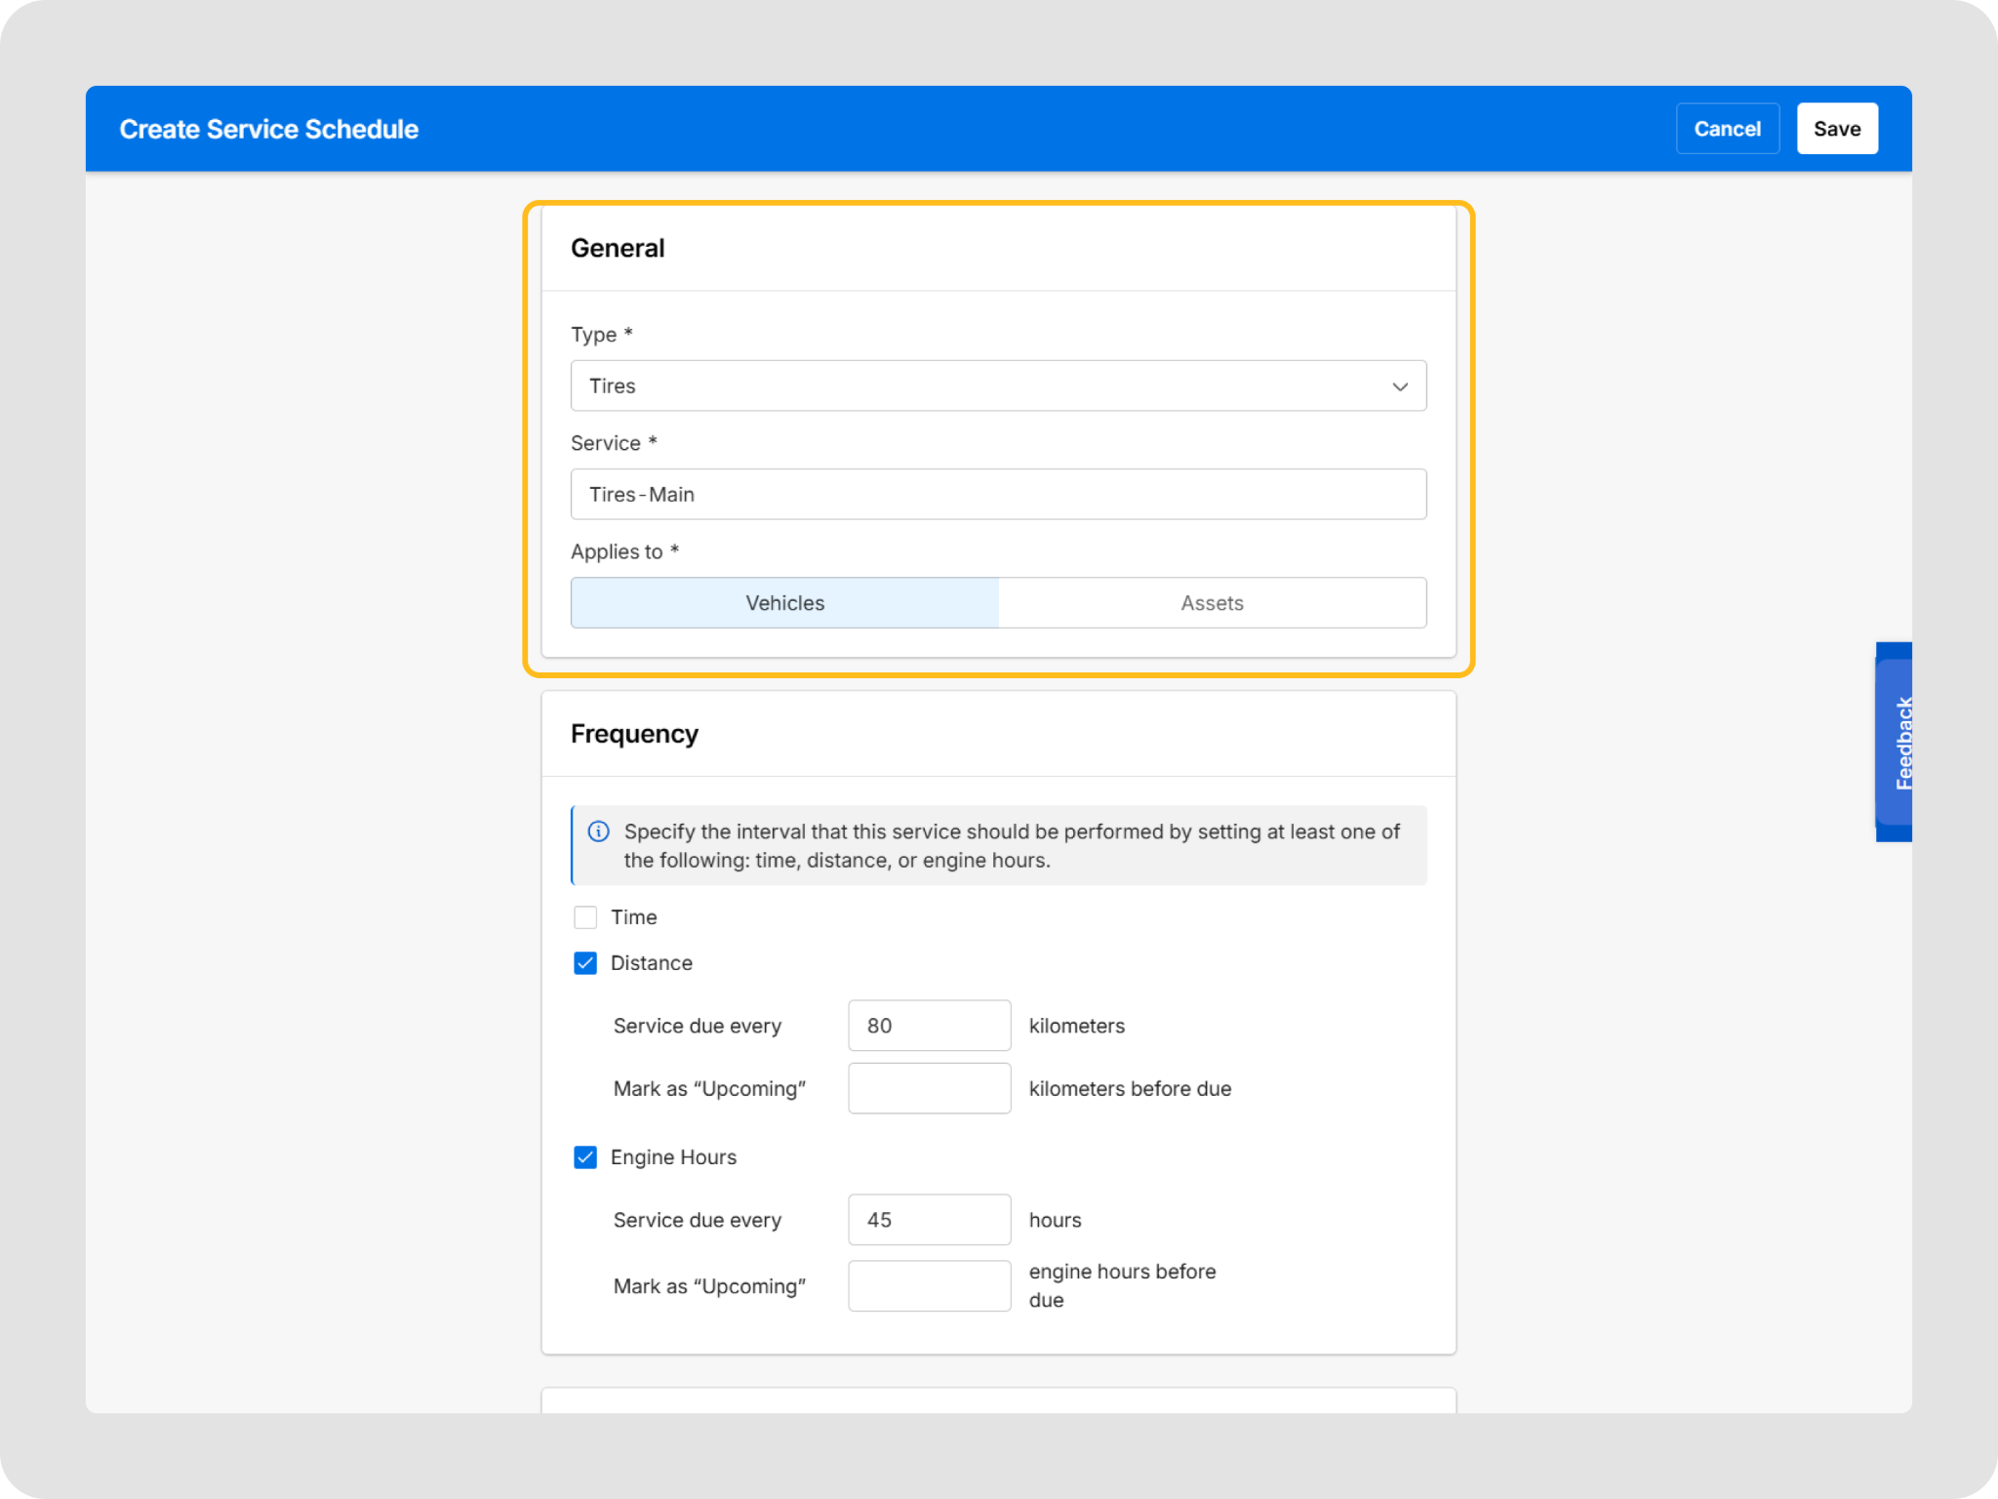1998x1499 pixels.
Task: Uncheck the Distance checkbox
Action: point(585,963)
